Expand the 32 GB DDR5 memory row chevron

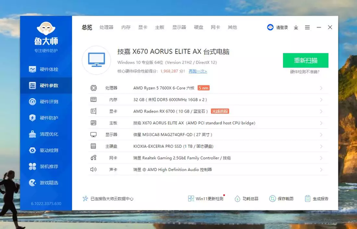[x=321, y=100]
